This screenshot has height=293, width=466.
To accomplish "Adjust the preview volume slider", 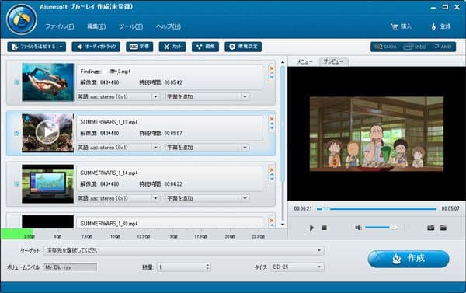I will tap(381, 228).
